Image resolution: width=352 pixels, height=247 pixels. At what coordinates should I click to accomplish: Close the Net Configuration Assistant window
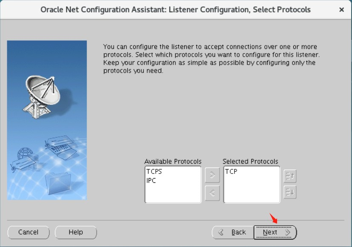pyautogui.click(x=341, y=10)
